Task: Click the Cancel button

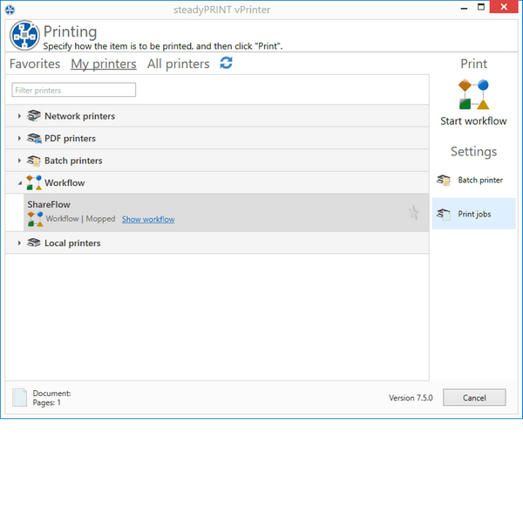Action: (x=474, y=397)
